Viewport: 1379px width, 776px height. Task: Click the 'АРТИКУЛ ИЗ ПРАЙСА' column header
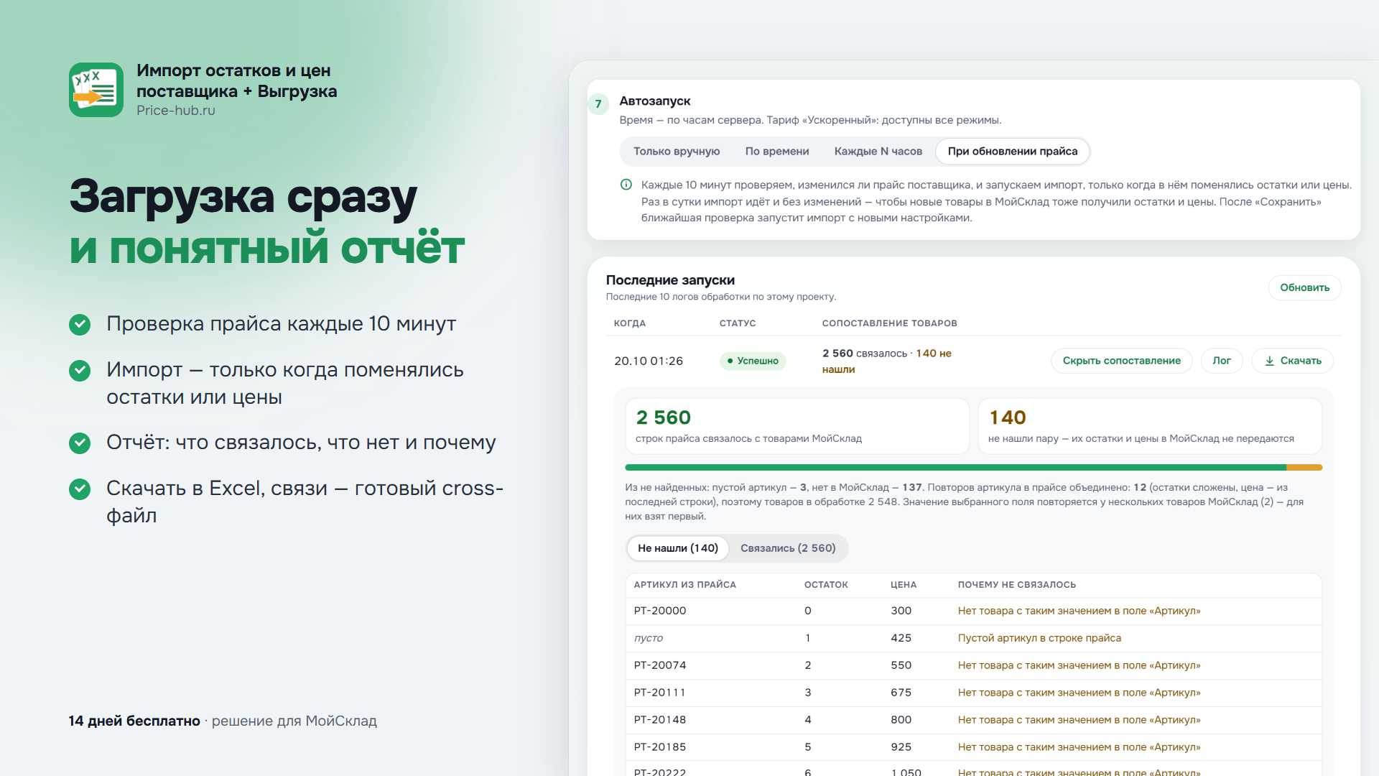[684, 585]
